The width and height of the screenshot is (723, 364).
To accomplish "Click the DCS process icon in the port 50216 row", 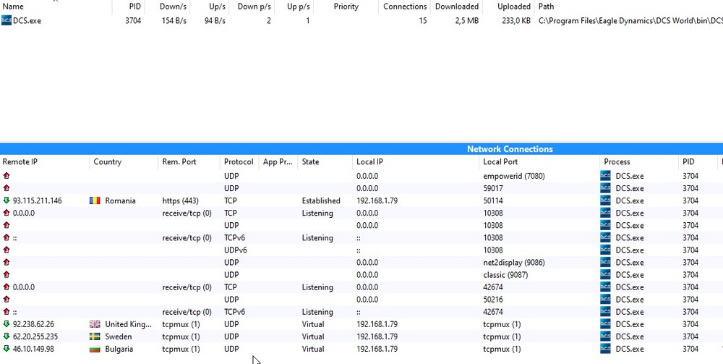I will [x=605, y=300].
